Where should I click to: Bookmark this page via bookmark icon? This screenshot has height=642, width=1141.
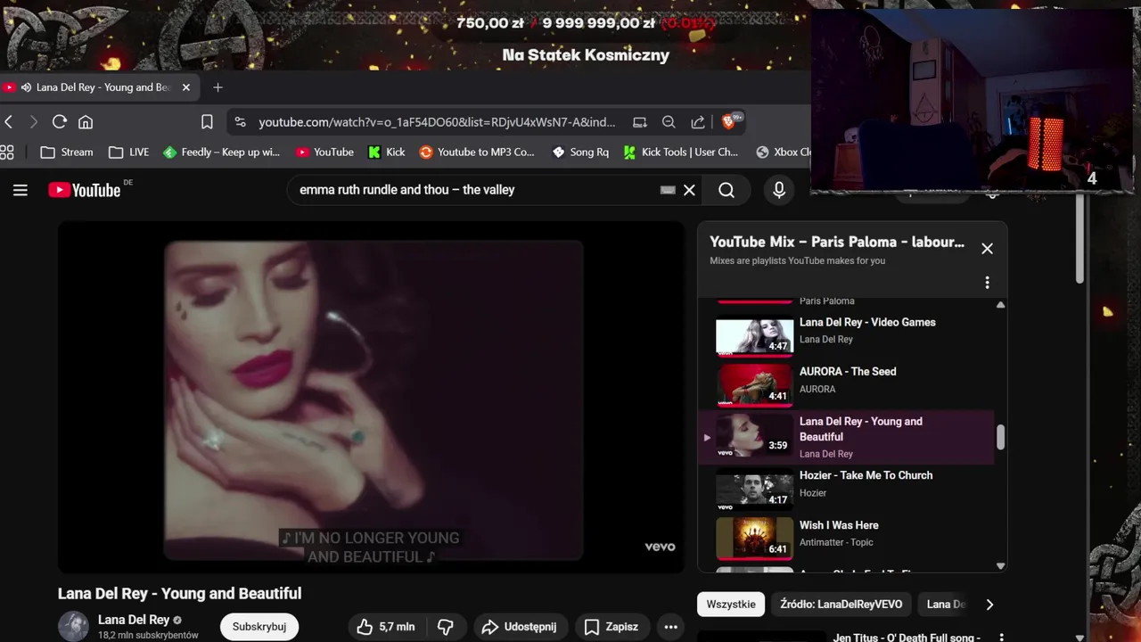click(x=207, y=122)
